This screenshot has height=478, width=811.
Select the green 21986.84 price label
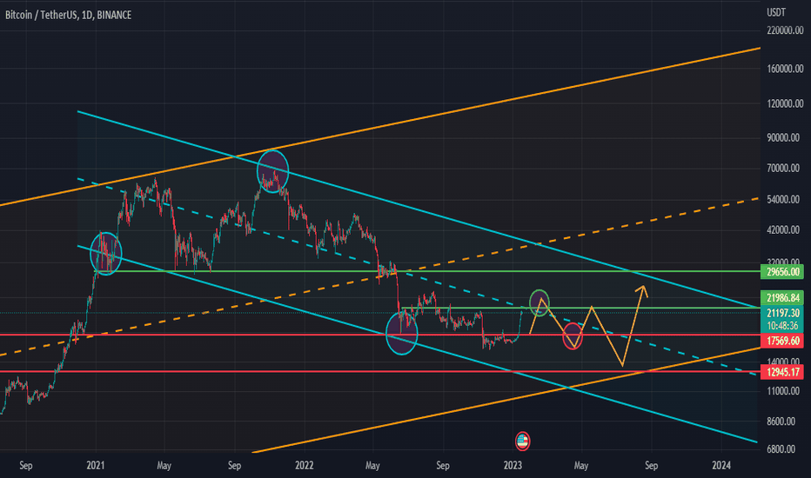click(x=782, y=297)
